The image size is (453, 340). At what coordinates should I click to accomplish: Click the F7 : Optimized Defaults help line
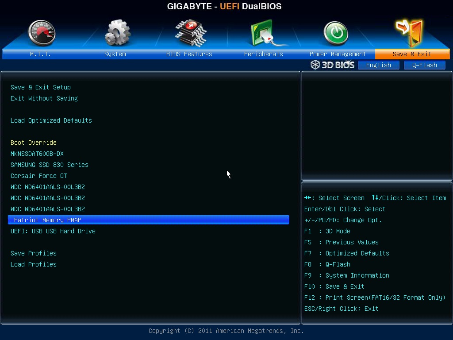(x=347, y=253)
